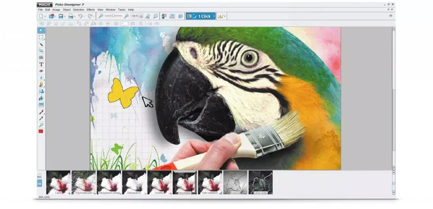Open the Window menu
This screenshot has width=433, height=209.
coord(110,10)
